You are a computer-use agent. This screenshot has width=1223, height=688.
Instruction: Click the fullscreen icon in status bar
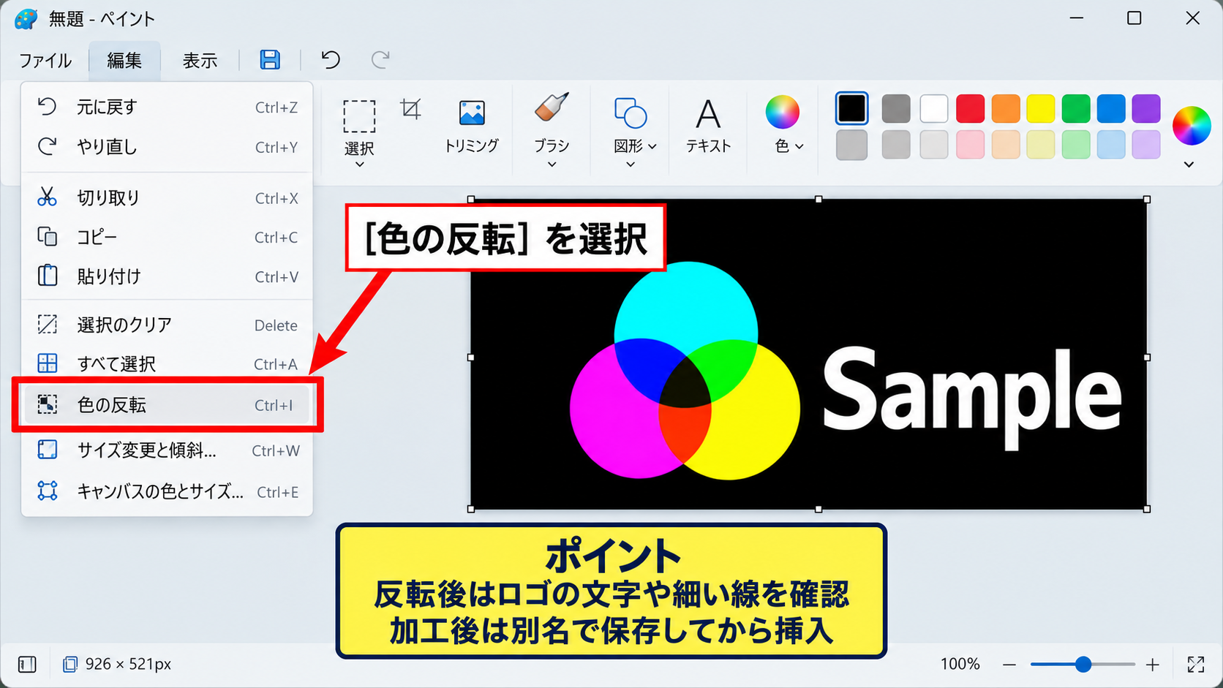coord(1196,664)
